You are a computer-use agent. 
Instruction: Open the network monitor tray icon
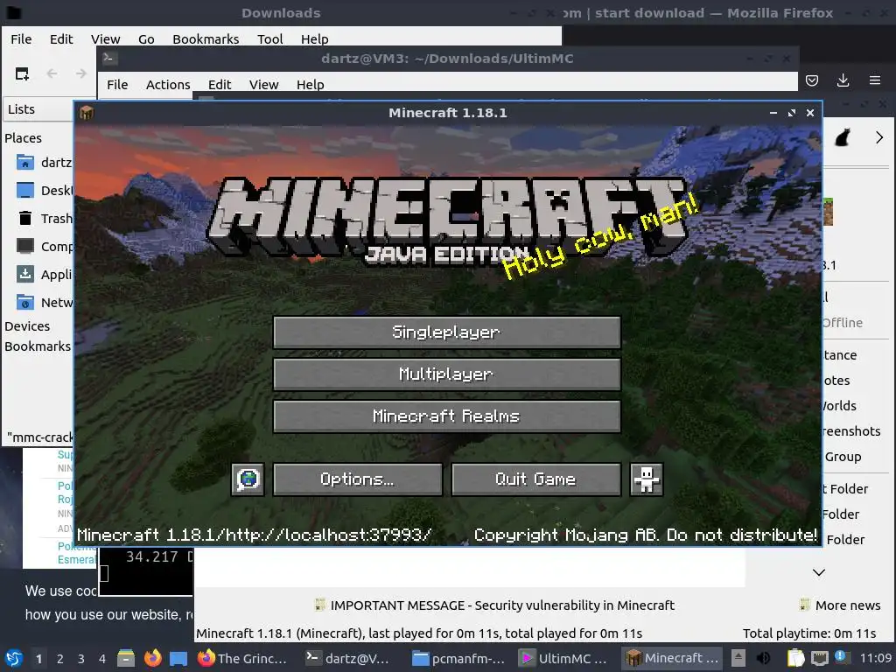[819, 658]
